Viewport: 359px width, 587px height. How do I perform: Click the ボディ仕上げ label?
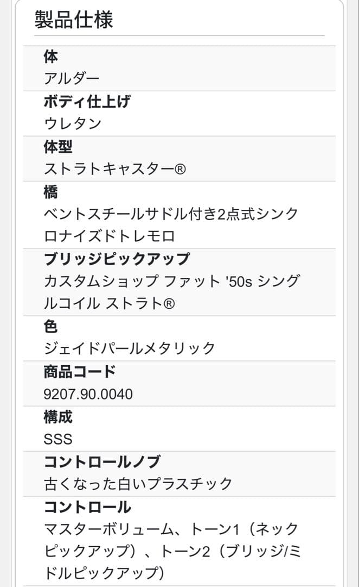(87, 102)
